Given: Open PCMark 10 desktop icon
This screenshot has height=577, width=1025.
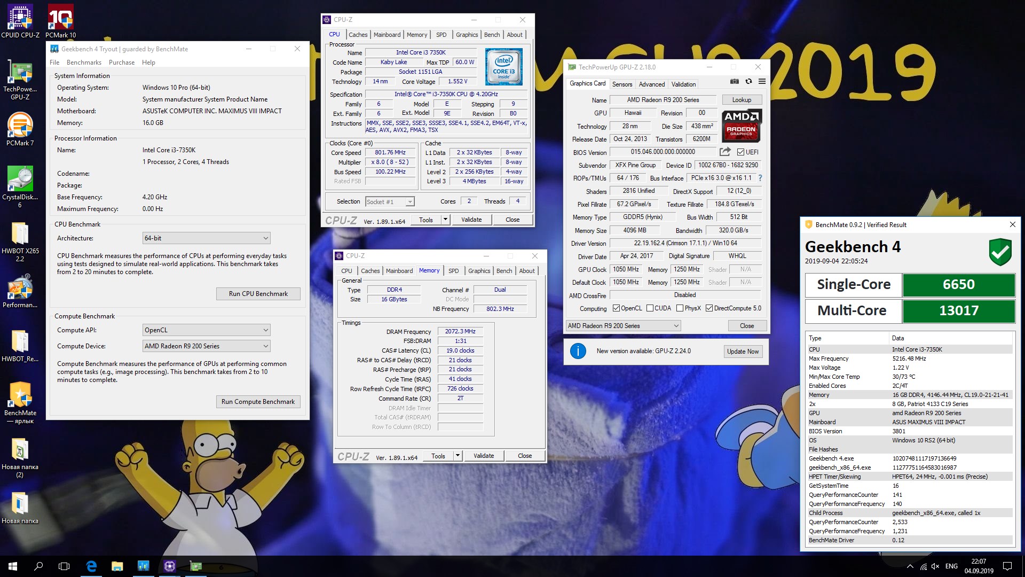Looking at the screenshot, I should coord(60,21).
